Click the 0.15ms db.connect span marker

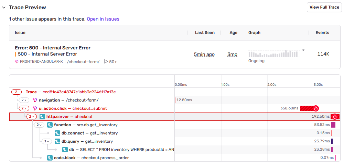tap(332, 133)
